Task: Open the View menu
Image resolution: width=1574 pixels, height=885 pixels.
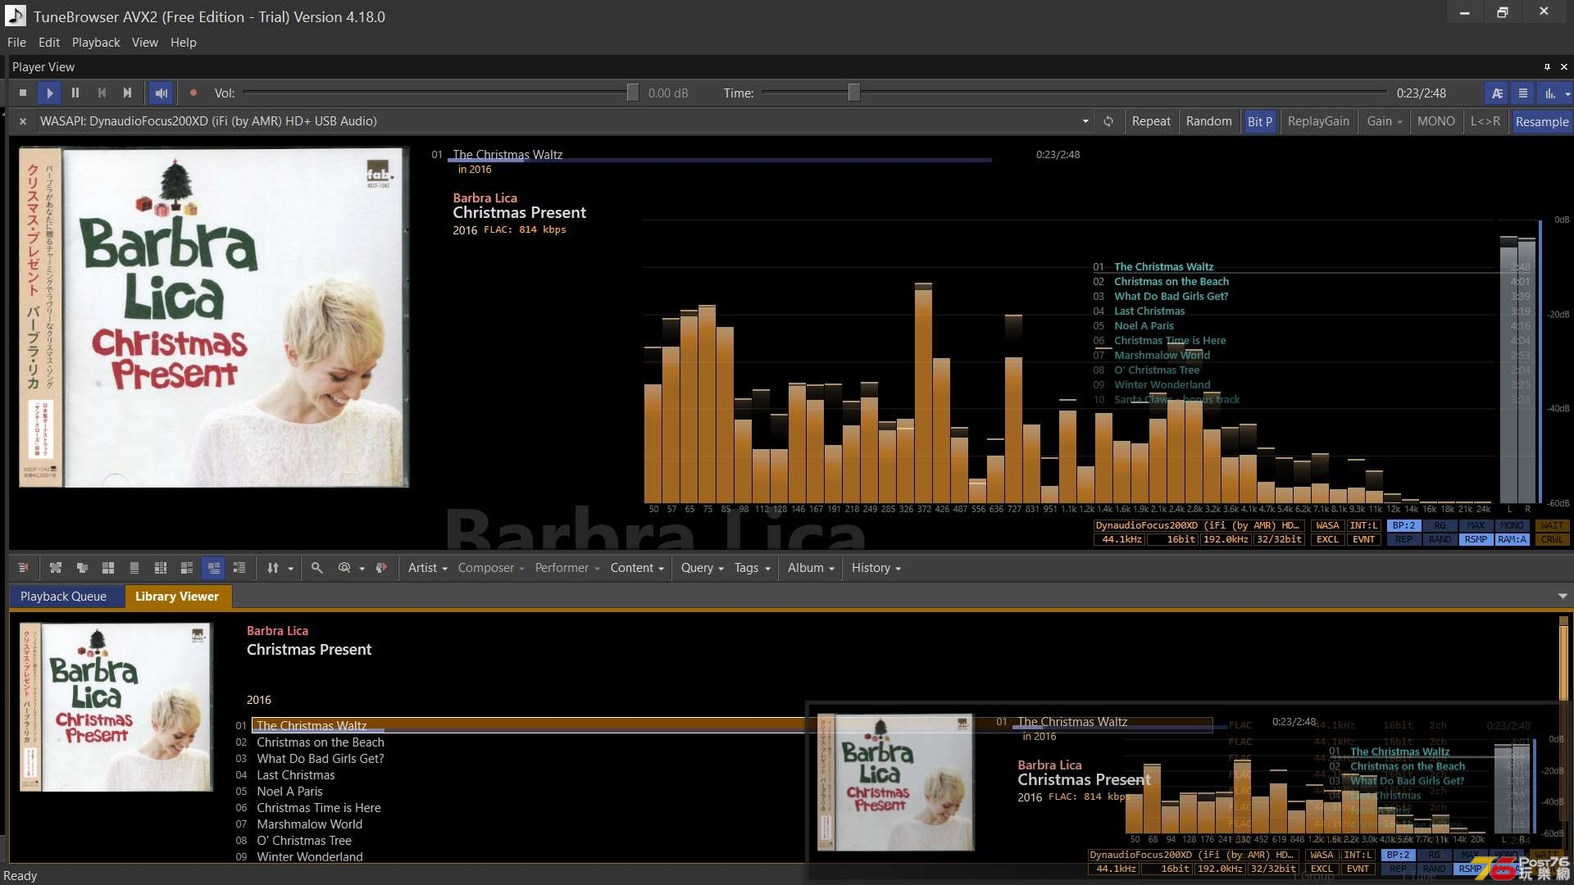Action: 144,43
